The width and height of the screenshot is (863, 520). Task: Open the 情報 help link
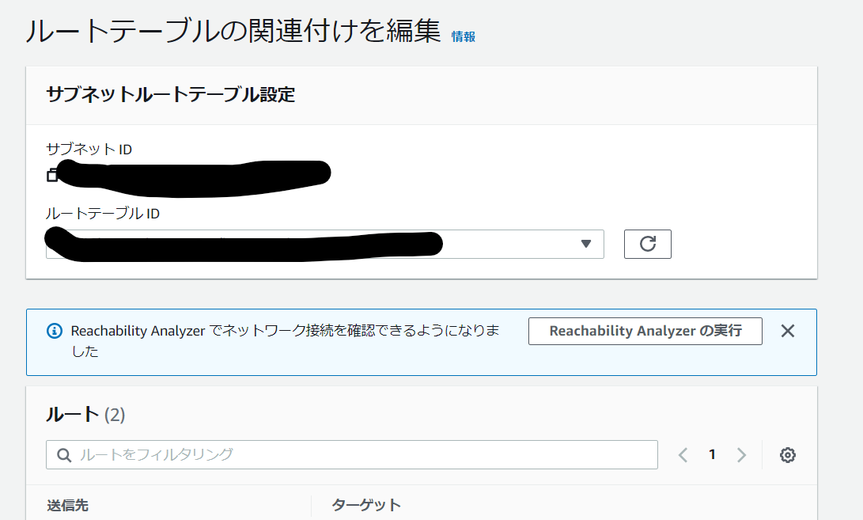tap(461, 35)
